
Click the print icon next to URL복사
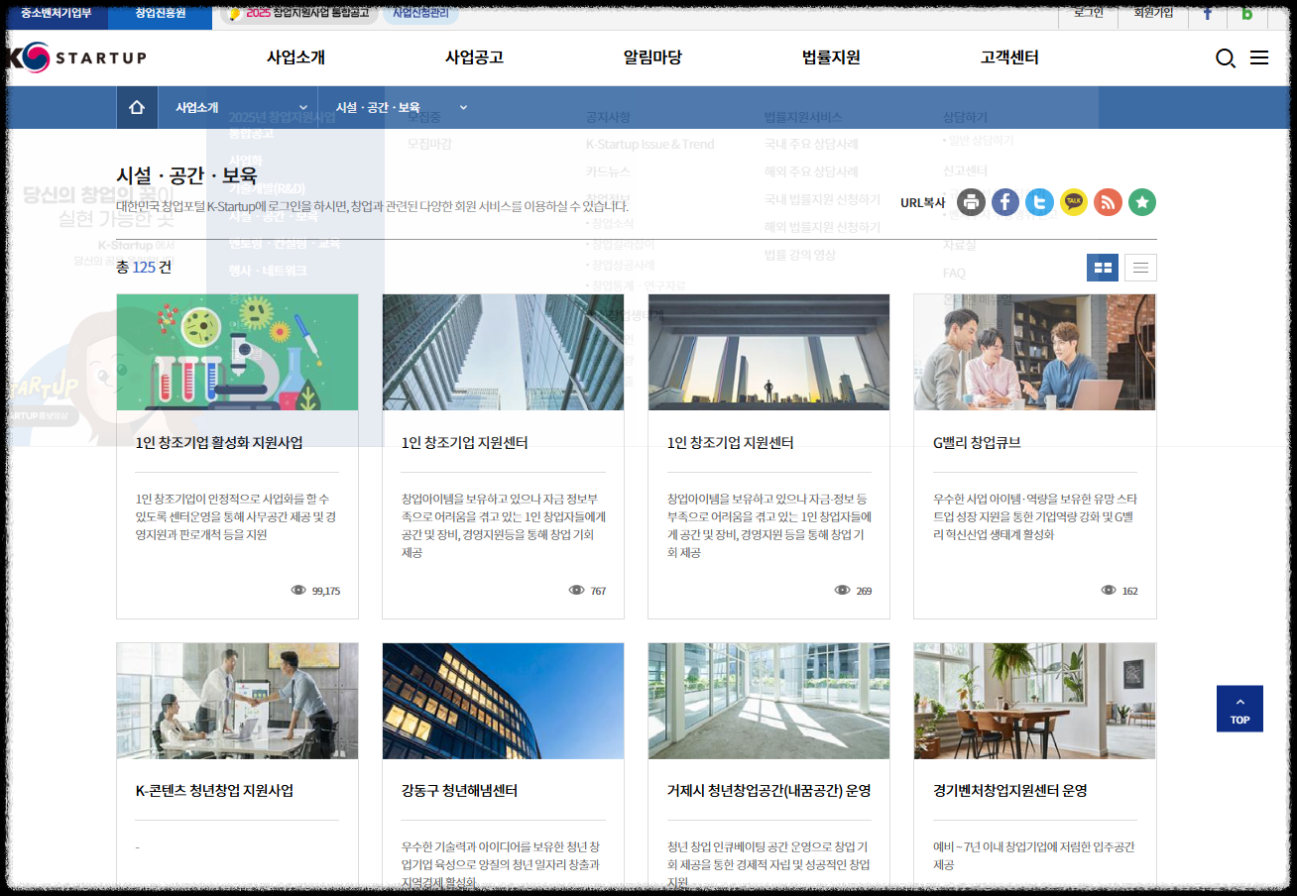[x=971, y=202]
